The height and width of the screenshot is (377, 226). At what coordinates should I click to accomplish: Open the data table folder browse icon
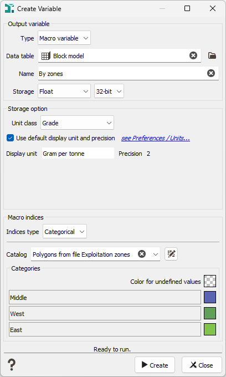tap(212, 56)
